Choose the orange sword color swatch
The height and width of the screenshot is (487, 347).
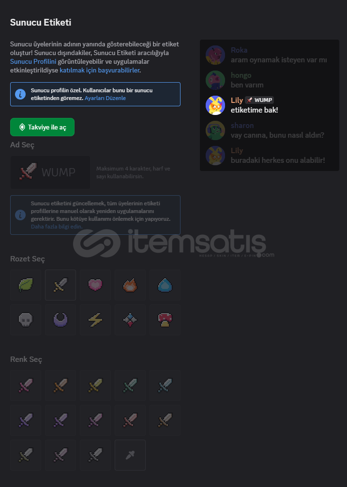60,386
